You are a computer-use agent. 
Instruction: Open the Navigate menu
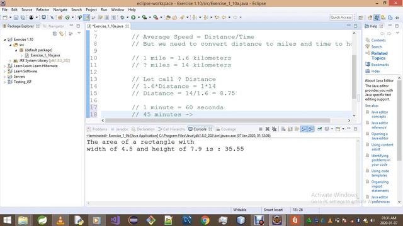point(60,10)
